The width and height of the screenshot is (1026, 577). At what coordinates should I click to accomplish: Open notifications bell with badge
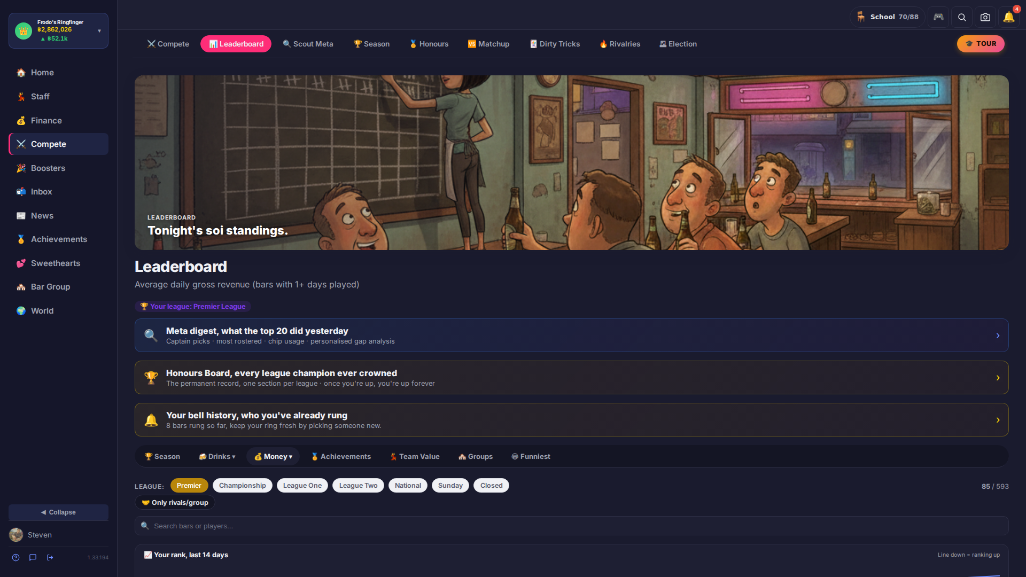coord(1009,17)
